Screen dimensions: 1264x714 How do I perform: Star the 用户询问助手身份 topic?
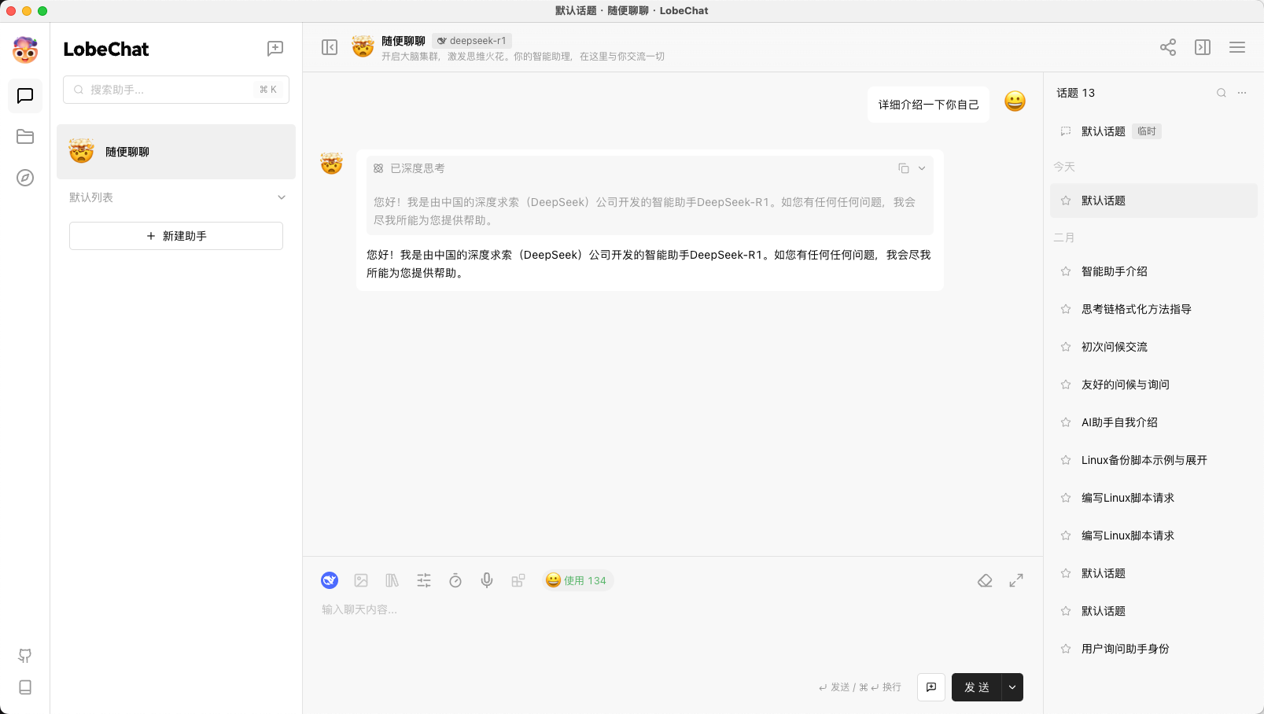click(1066, 649)
